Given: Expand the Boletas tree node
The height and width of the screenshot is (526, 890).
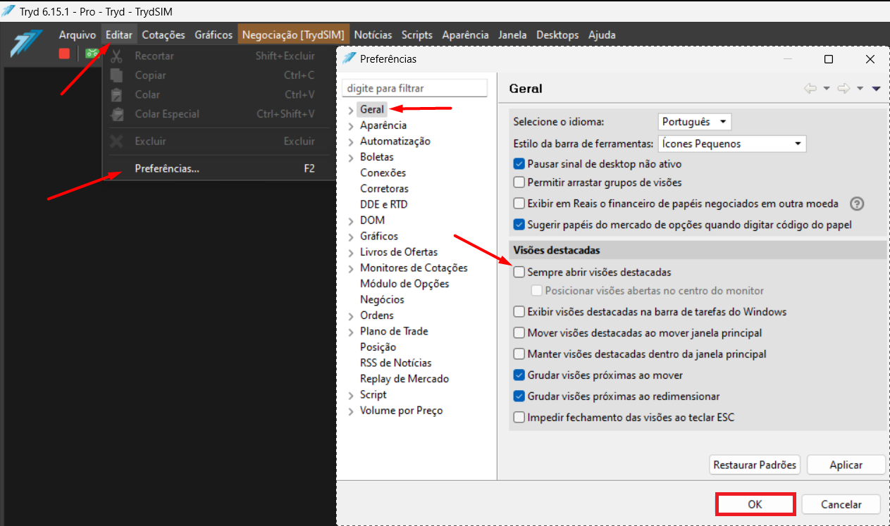Looking at the screenshot, I should pos(351,158).
